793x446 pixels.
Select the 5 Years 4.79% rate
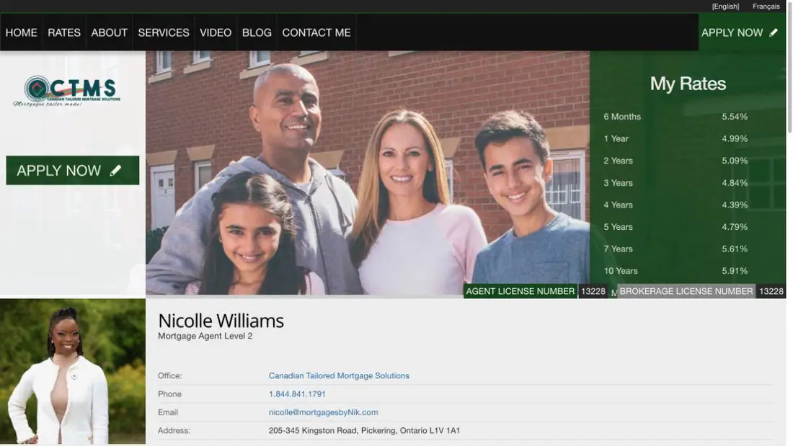click(675, 226)
